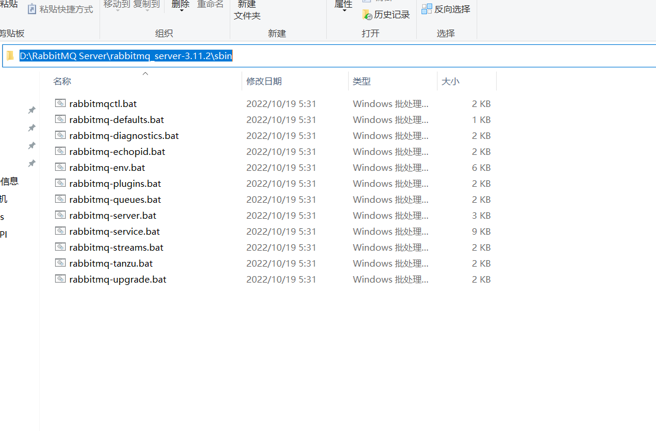Open the 移动到 (Move to) dropdown
The width and height of the screenshot is (656, 431).
pyautogui.click(x=117, y=5)
